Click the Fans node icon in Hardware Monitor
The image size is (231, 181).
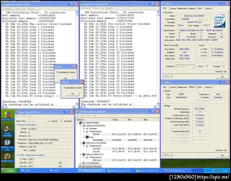click(x=87, y=137)
